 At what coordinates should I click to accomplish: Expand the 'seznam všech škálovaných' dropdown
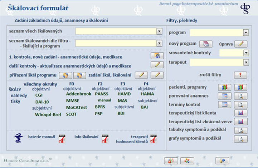click(x=160, y=31)
